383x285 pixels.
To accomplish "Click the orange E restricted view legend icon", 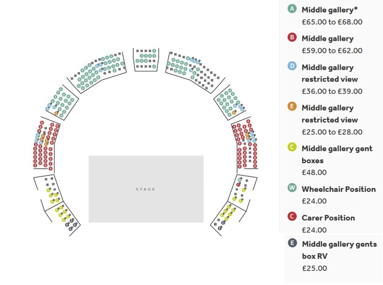I will pos(292,107).
